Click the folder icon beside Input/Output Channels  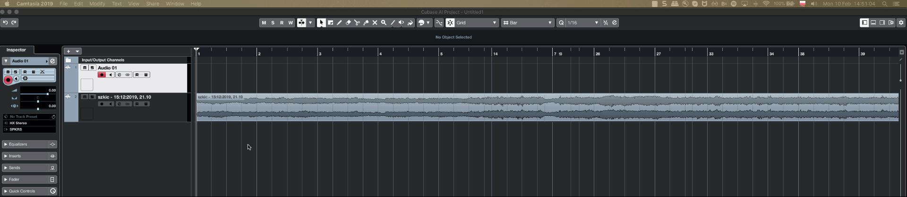coord(68,60)
